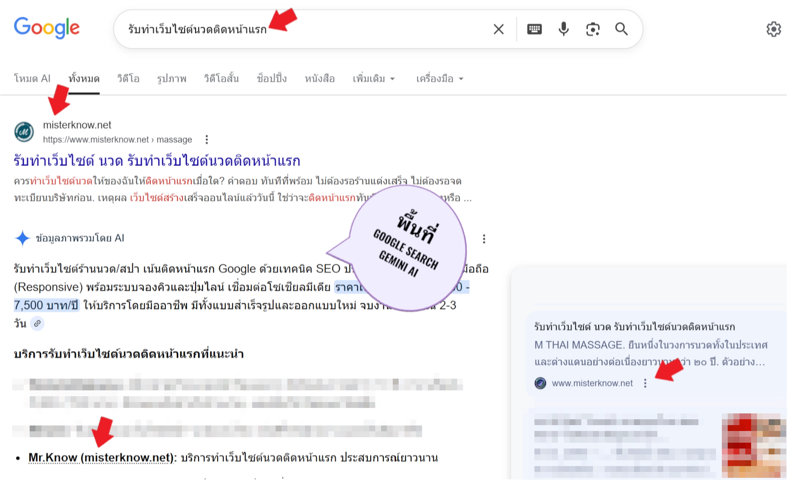Image resolution: width=787 pixels, height=480 pixels.
Task: Open the on-screen keyboard icon
Action: click(534, 29)
